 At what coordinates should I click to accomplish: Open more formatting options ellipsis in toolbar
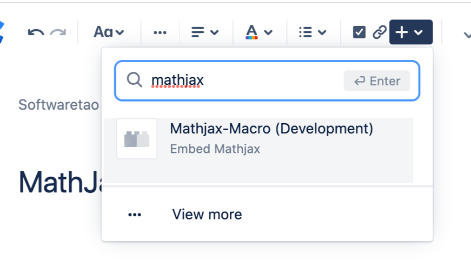(x=160, y=32)
